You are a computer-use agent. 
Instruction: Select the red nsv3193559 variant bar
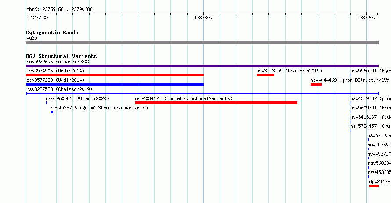pyautogui.click(x=265, y=75)
